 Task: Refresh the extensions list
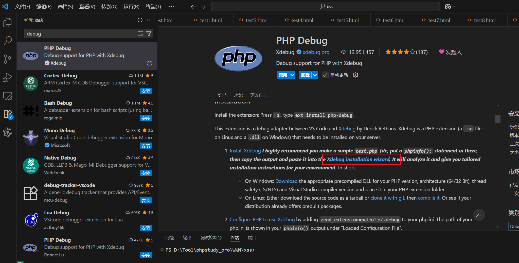pos(140,20)
